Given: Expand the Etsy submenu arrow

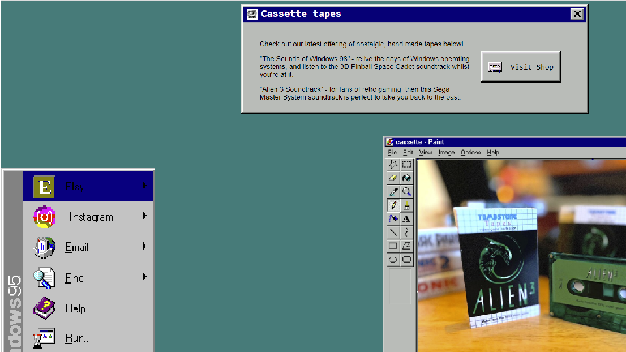Looking at the screenshot, I should coord(145,186).
